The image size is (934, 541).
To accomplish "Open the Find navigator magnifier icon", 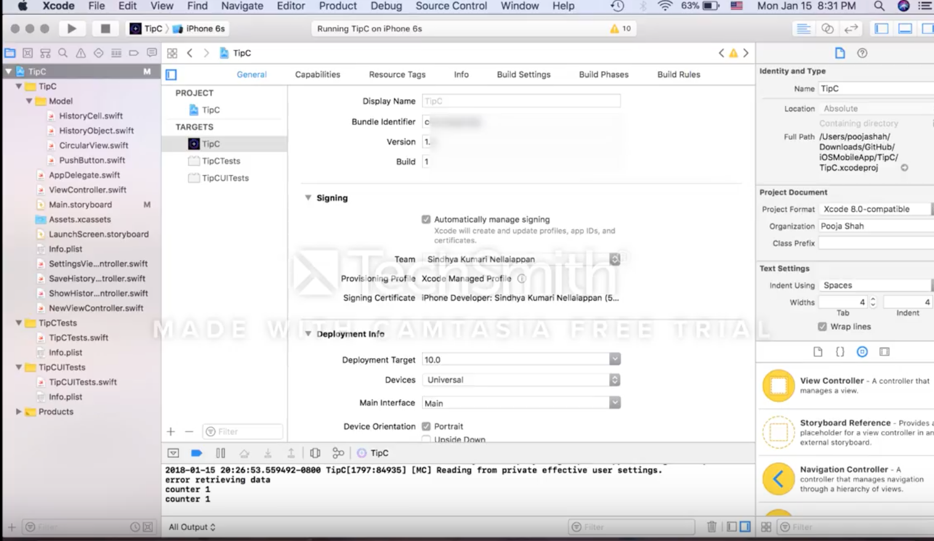I will [63, 53].
